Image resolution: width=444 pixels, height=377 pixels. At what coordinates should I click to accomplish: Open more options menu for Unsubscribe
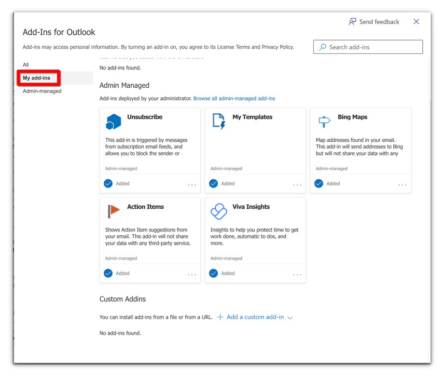192,185
